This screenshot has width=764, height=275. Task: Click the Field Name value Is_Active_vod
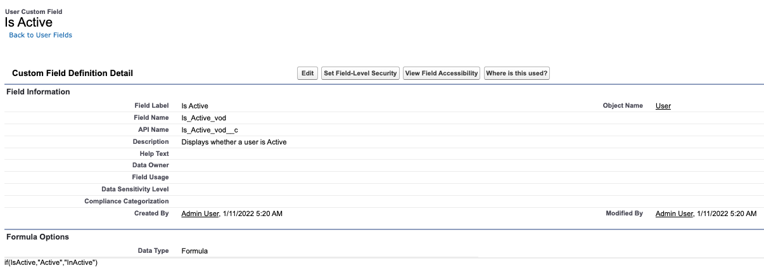(203, 118)
